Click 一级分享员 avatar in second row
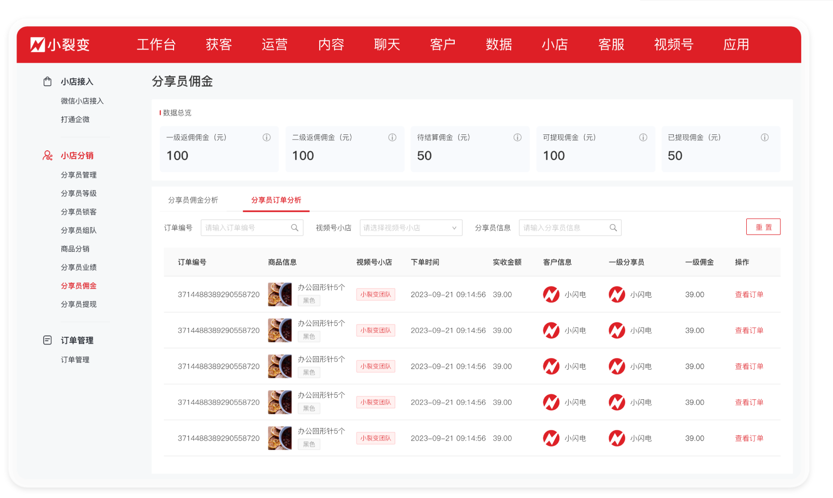This screenshot has height=498, width=833. click(617, 330)
